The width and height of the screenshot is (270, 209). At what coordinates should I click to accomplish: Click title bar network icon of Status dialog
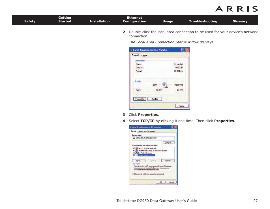coord(131,50)
